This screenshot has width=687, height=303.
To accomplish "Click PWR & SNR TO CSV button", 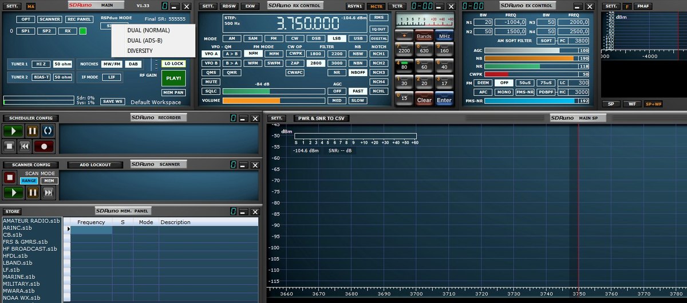I will pos(320,119).
